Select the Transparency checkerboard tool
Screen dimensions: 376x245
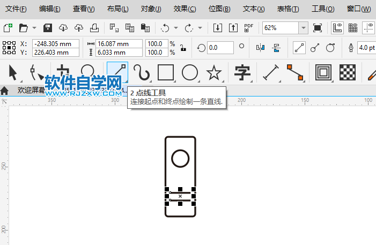(x=348, y=72)
